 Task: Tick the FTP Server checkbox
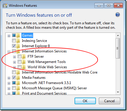tap(19, 57)
